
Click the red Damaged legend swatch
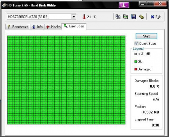pyautogui.click(x=136, y=69)
